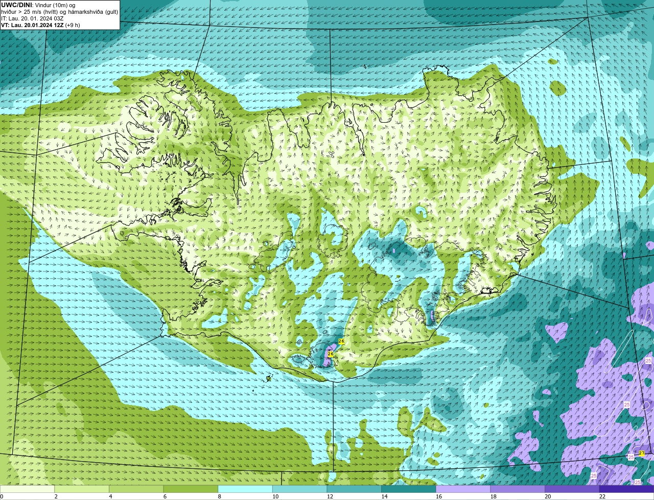
Task: Click the 14–16 m/s dark teal legend swatch
Action: click(x=409, y=489)
